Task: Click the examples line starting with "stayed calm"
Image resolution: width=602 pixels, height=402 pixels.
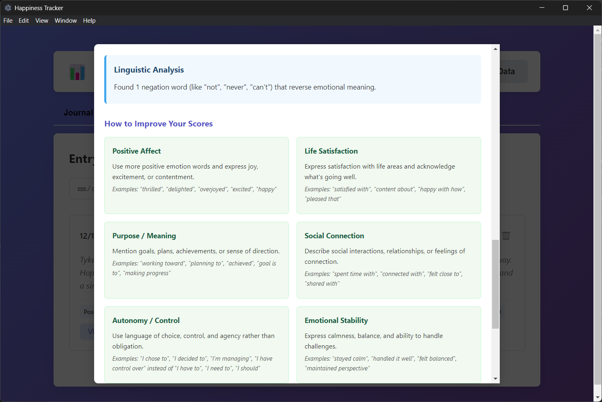Action: (381, 364)
